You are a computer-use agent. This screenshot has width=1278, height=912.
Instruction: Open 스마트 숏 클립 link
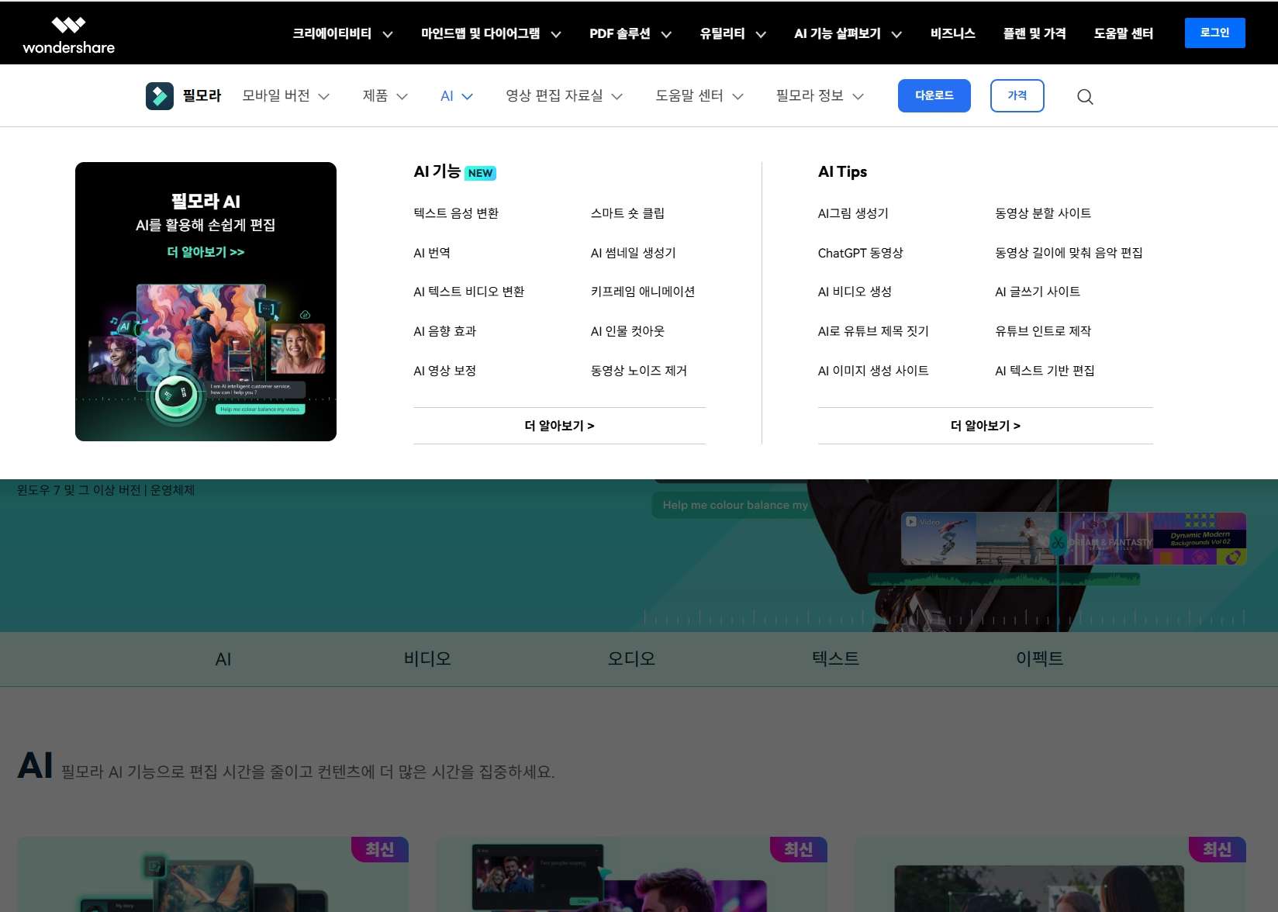(x=627, y=213)
